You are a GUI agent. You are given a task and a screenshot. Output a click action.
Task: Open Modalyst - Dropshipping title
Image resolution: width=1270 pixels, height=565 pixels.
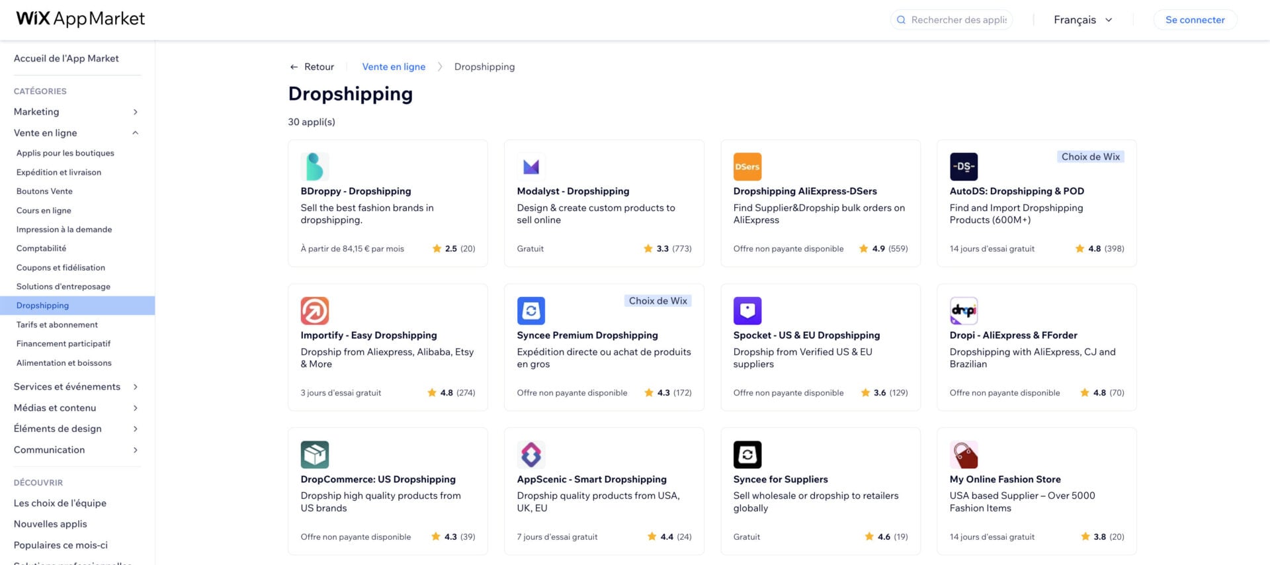point(573,191)
